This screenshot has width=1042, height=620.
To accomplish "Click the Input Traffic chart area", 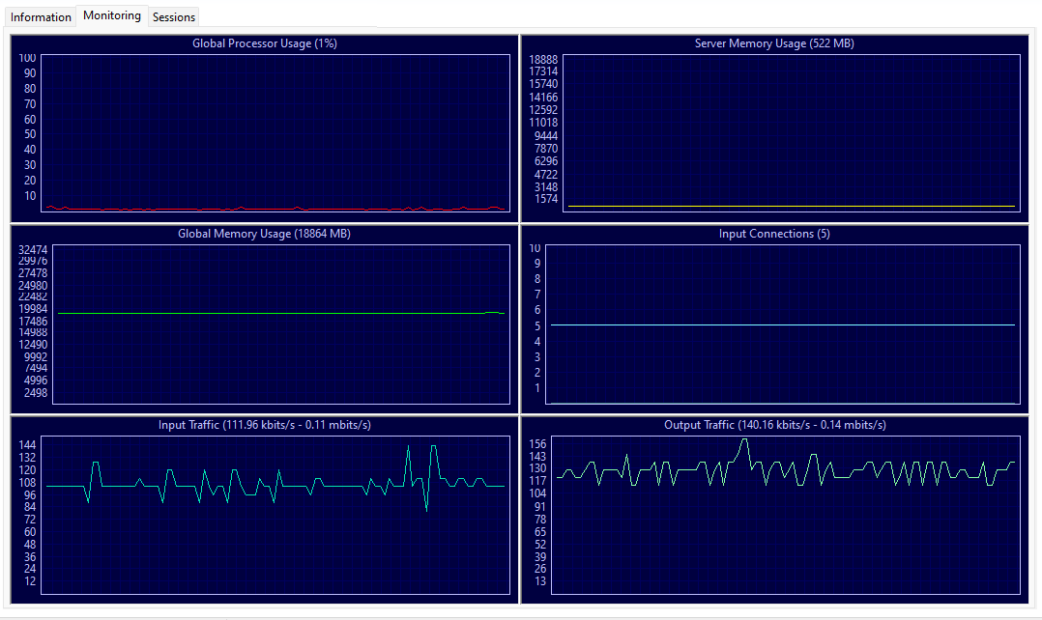I will click(280, 512).
